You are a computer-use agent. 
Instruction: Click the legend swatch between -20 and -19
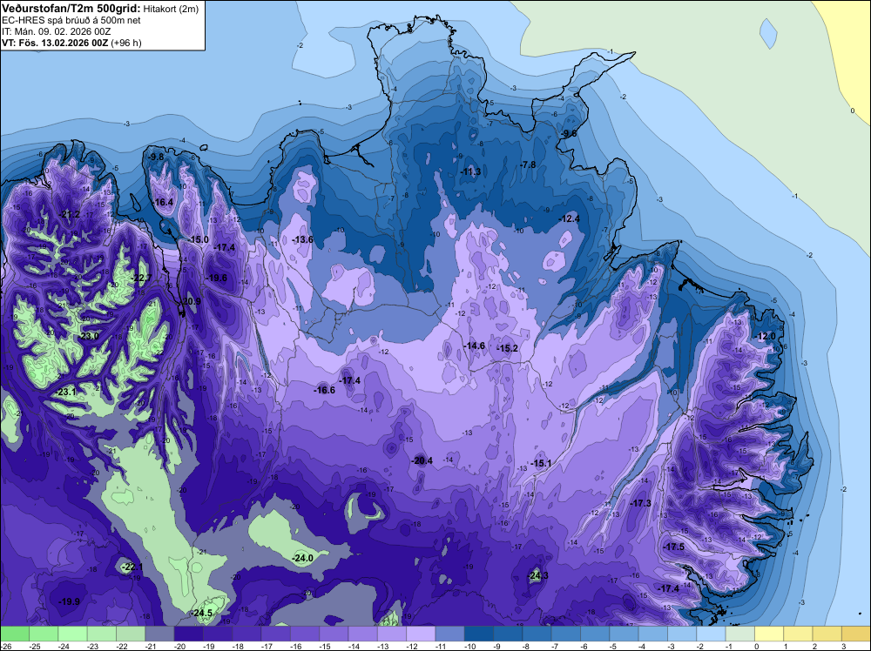click(x=189, y=634)
